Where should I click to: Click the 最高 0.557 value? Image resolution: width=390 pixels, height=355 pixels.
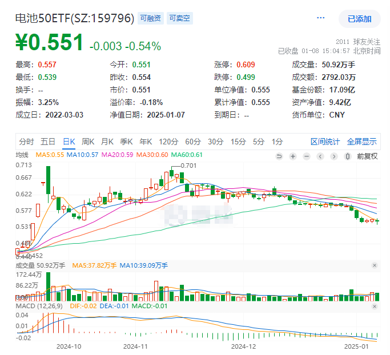tap(47, 65)
